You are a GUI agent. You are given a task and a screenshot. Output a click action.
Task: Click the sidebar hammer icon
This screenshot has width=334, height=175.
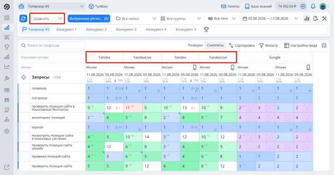pyautogui.click(x=7, y=78)
